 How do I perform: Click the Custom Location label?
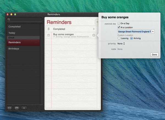(125, 35)
